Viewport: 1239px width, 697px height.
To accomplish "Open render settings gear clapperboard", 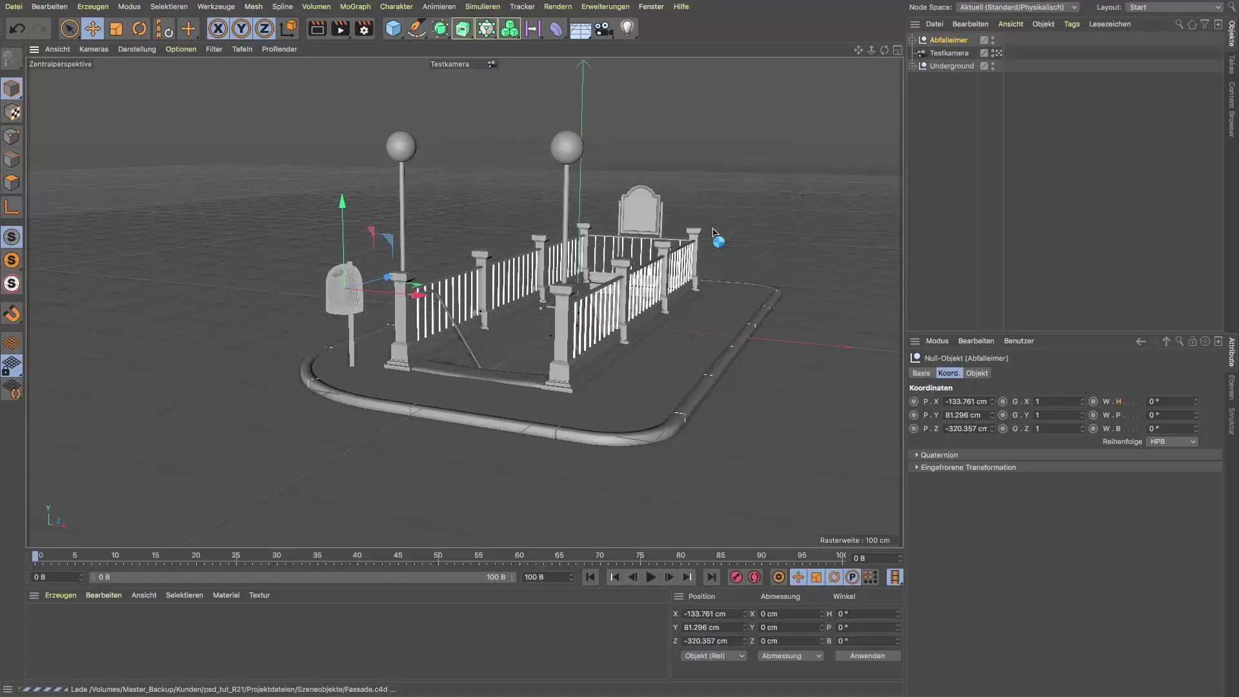I will click(364, 28).
